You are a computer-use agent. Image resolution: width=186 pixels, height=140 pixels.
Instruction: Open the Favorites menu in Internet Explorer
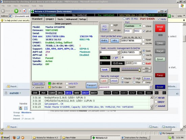tap(25, 6)
